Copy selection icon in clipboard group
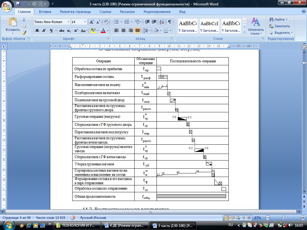307x230 pixels. click(24, 26)
